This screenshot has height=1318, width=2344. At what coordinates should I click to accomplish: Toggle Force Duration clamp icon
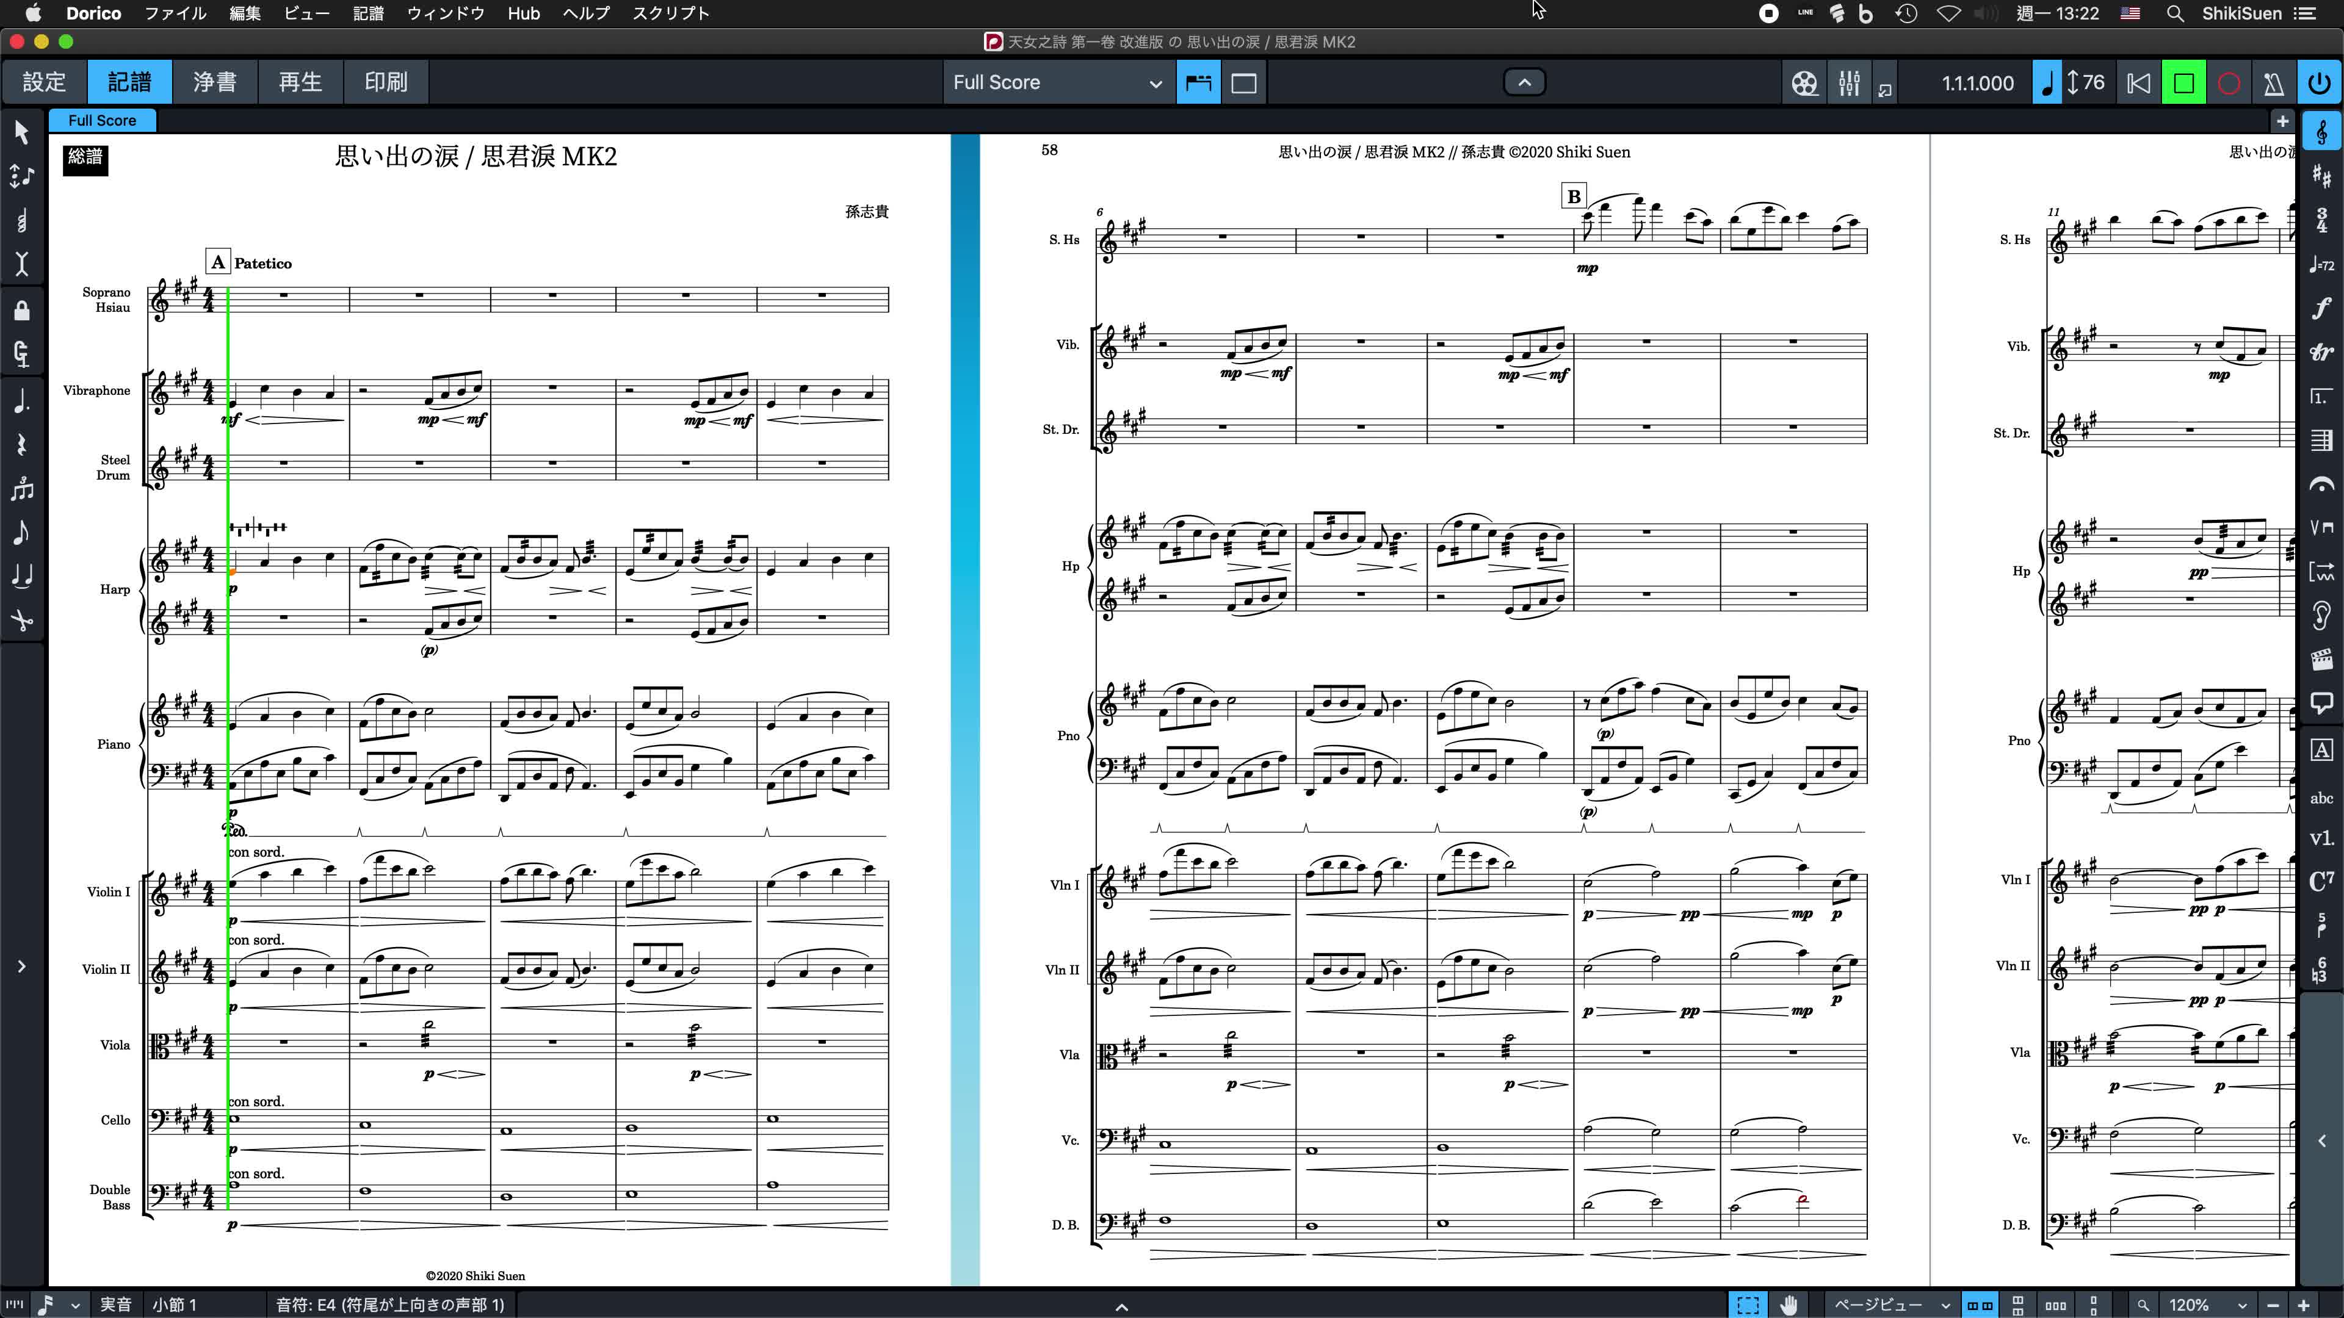[x=22, y=354]
